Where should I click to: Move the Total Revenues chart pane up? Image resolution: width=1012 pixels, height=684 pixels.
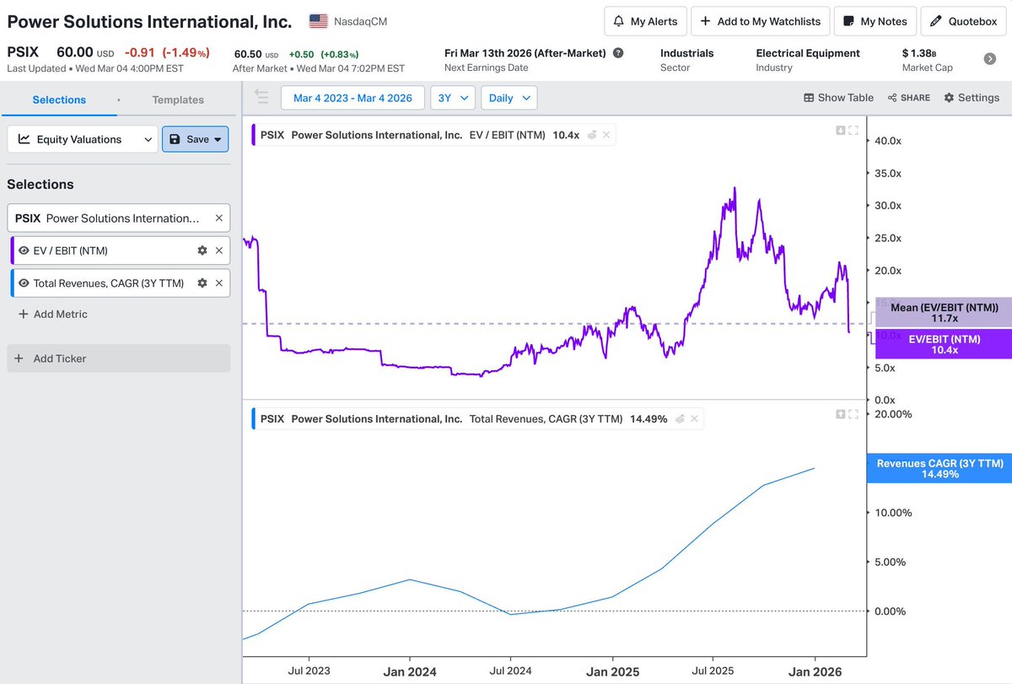tap(840, 414)
